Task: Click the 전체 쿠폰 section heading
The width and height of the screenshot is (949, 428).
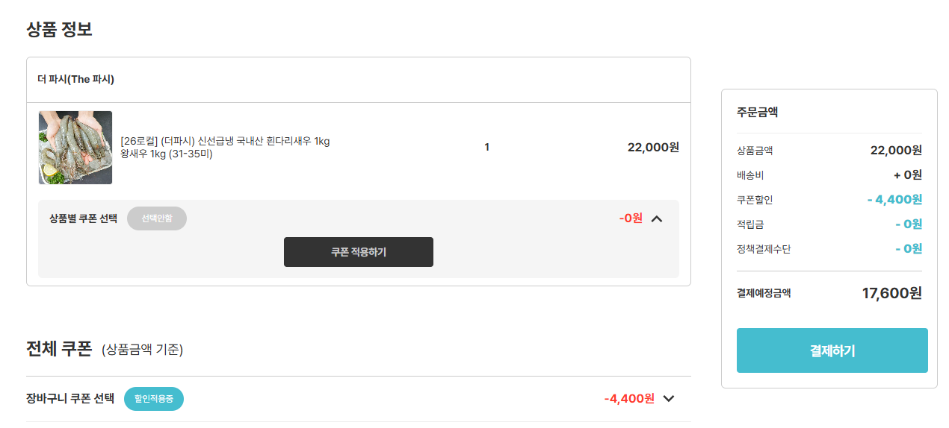Action: (x=58, y=349)
